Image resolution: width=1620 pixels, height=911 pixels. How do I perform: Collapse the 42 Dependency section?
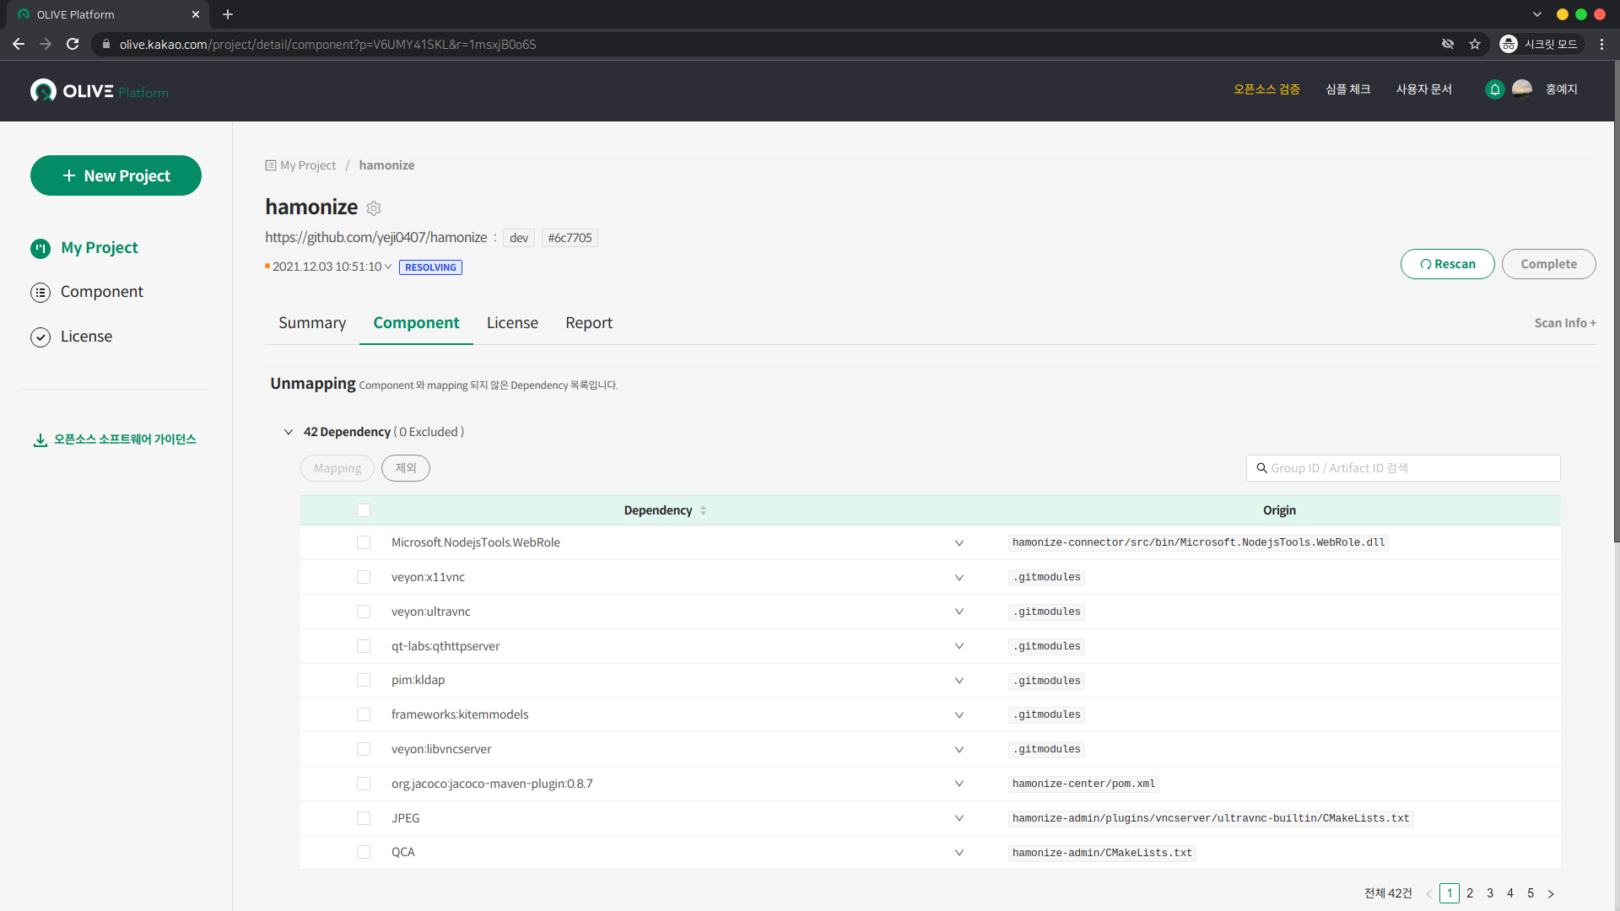[x=289, y=432]
